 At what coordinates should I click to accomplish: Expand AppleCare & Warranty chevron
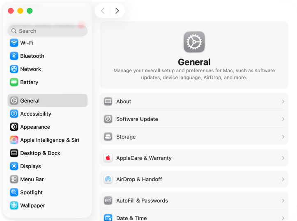click(283, 158)
